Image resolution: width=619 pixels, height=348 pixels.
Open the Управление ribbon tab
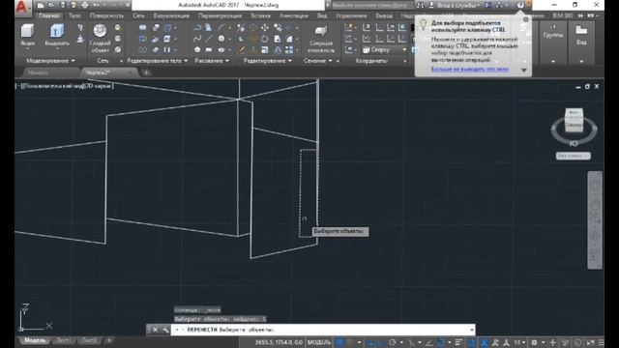tap(351, 15)
